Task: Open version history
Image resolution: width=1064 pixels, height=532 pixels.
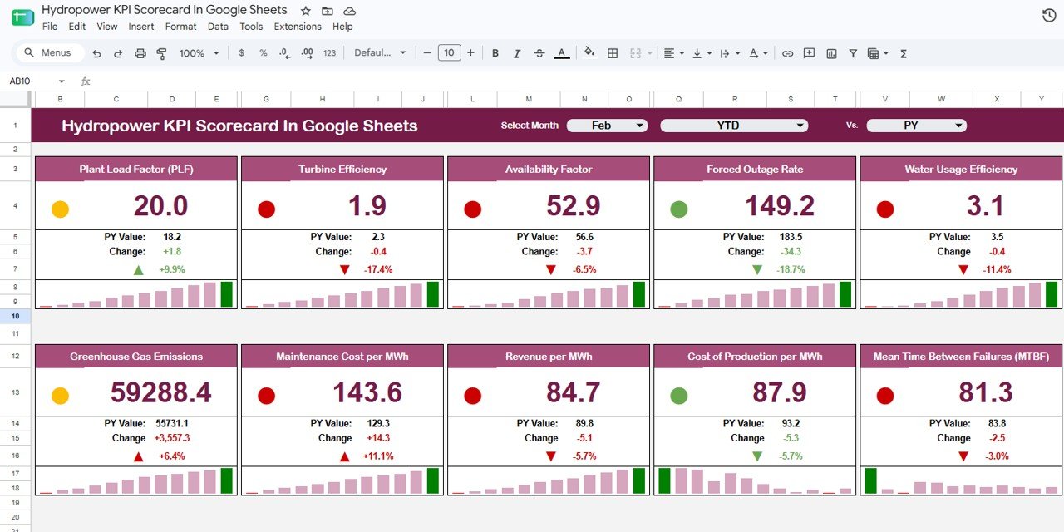Action: (x=1049, y=16)
